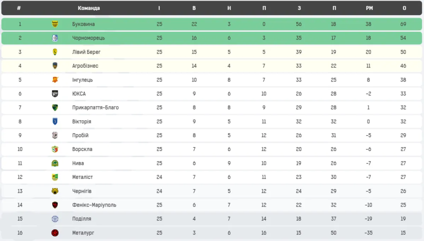Select the Ворскла team crest

coord(55,149)
